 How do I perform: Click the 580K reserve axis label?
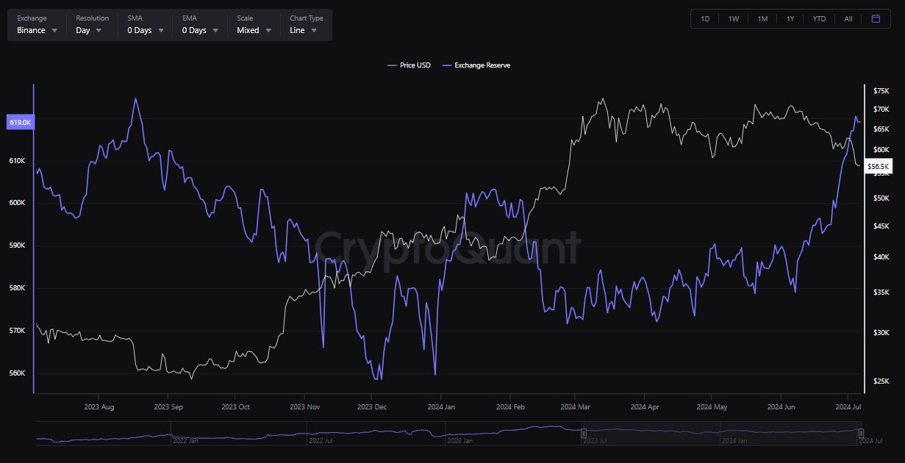click(x=18, y=288)
